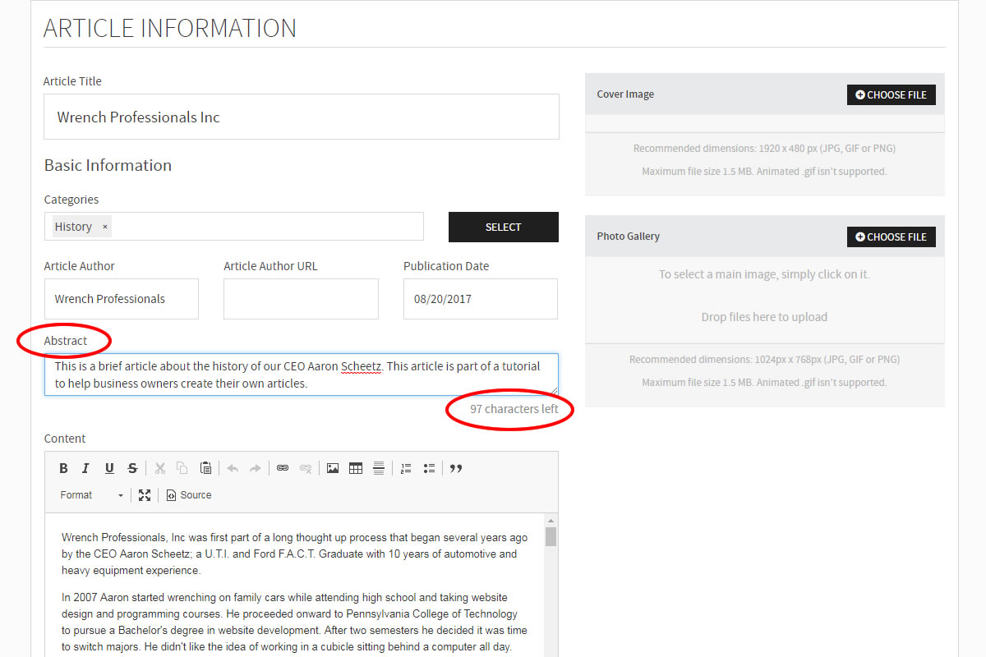The height and width of the screenshot is (657, 986).
Task: Undo last edit in Content editor
Action: (233, 468)
